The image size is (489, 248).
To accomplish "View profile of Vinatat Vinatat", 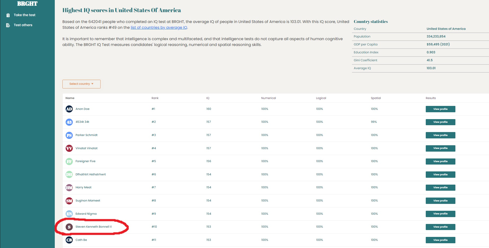I will [x=440, y=148].
